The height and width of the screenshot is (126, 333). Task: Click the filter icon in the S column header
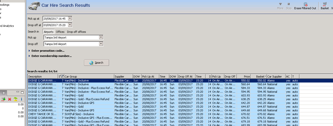[62, 77]
